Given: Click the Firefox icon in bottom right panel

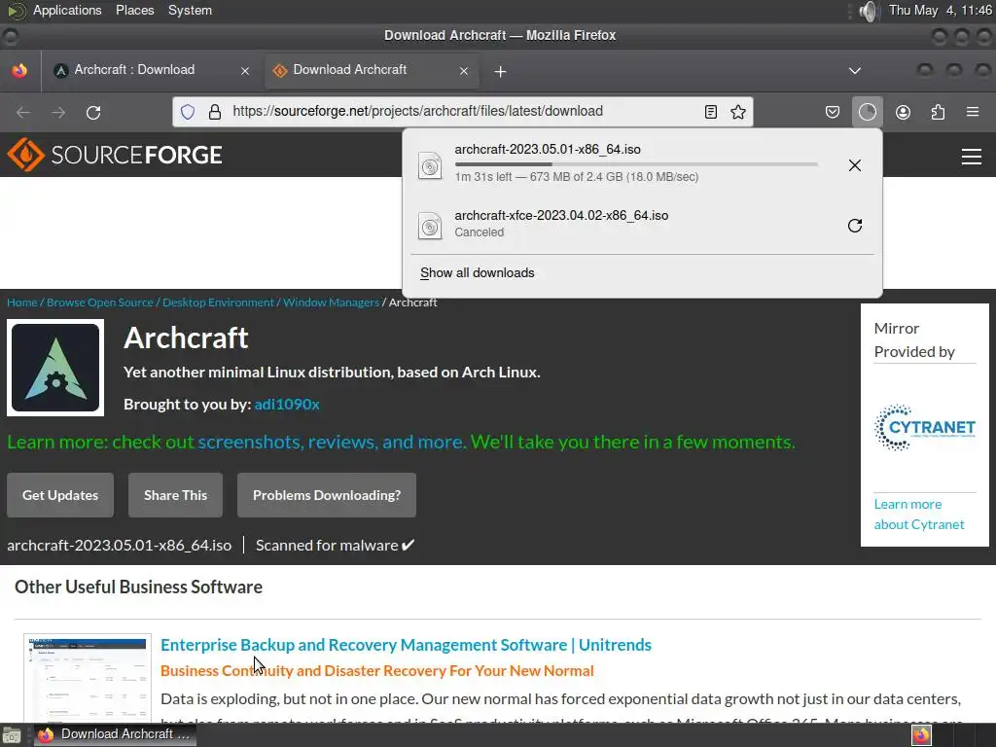Looking at the screenshot, I should (x=921, y=735).
